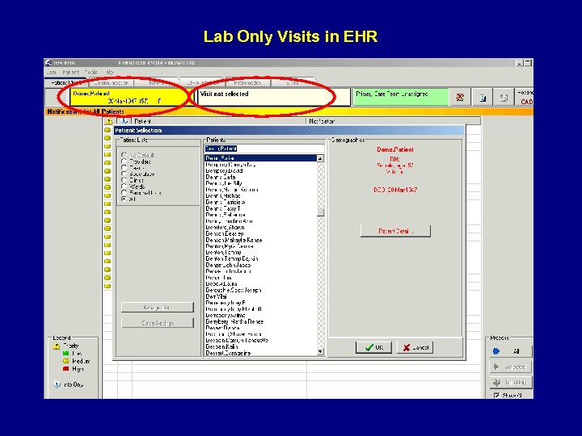Click the Visit not selected panel
Viewport: 582px width, 436px height.
(273, 97)
